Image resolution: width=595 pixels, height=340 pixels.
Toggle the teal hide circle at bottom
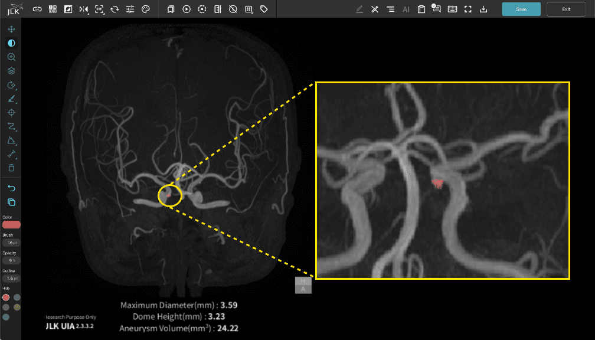[6, 317]
